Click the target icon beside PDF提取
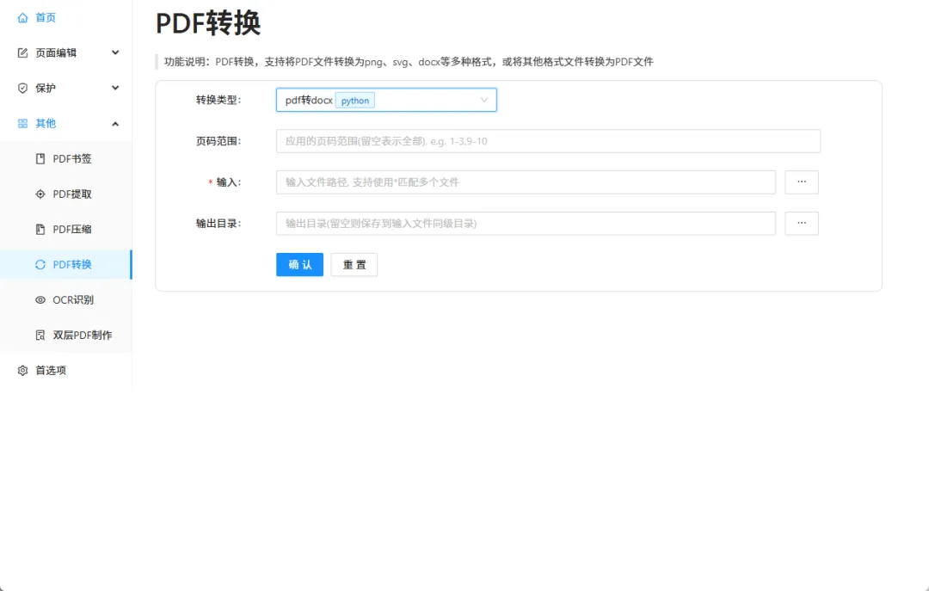The width and height of the screenshot is (929, 591). tap(40, 194)
